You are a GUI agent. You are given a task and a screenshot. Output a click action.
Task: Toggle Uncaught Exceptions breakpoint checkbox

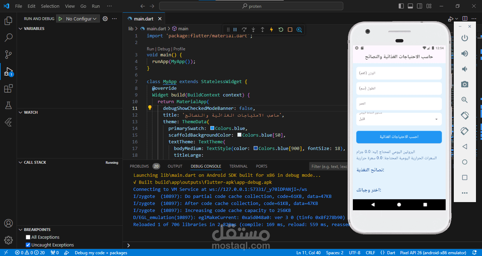tap(28, 245)
